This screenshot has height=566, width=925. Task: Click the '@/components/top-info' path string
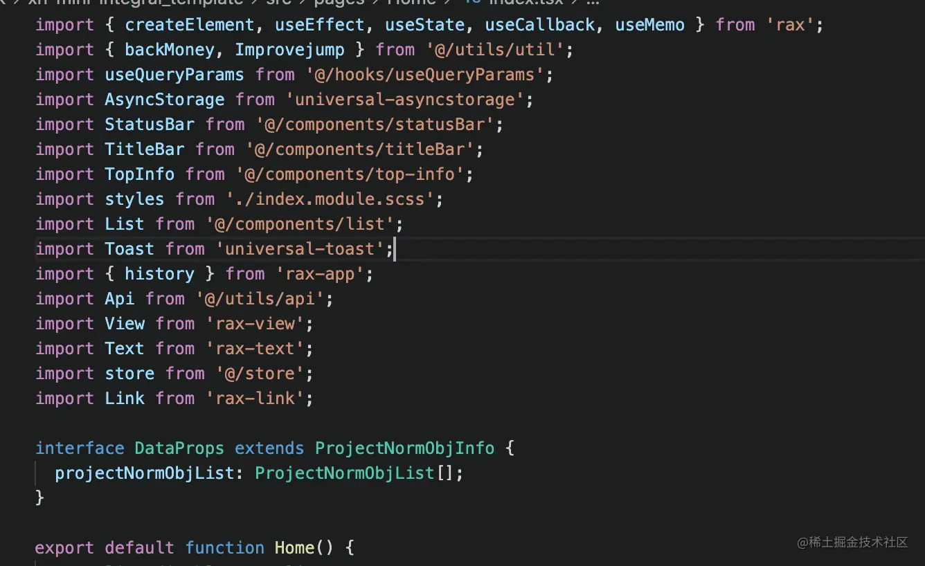(350, 174)
